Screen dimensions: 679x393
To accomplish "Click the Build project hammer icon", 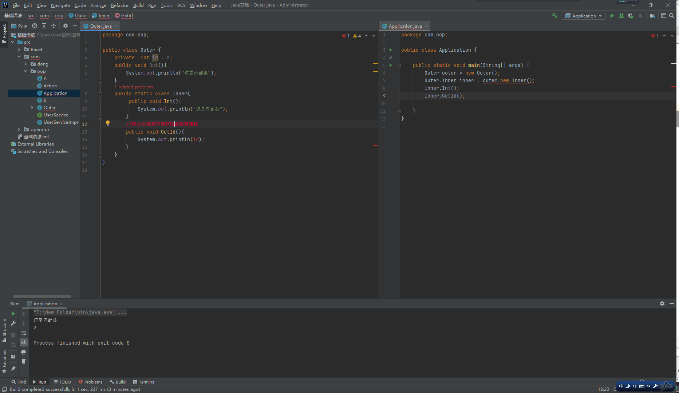I will point(554,16).
